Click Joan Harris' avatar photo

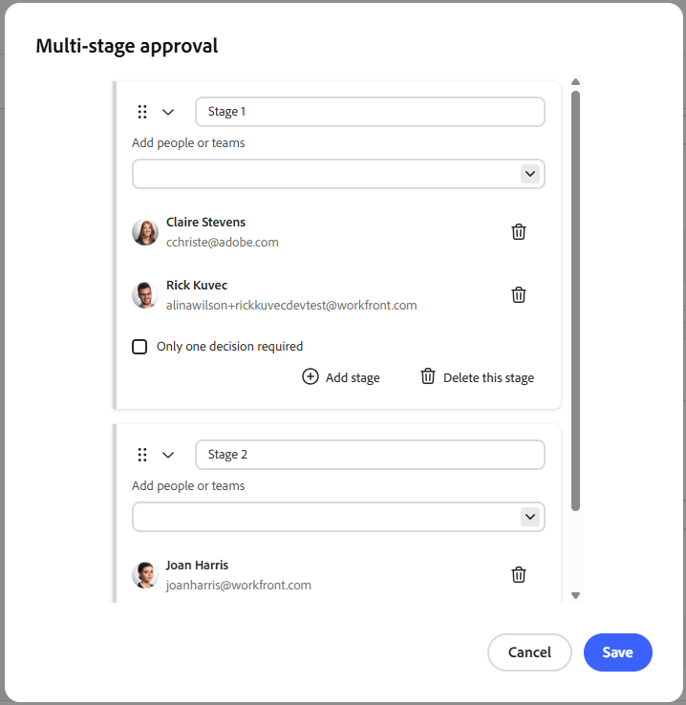145,575
